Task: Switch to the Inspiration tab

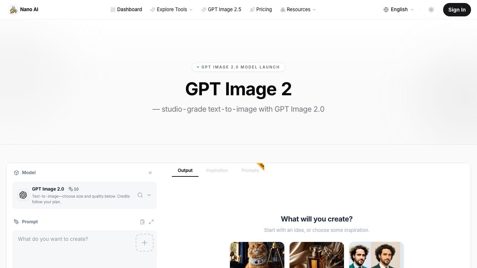Action: 217,170
